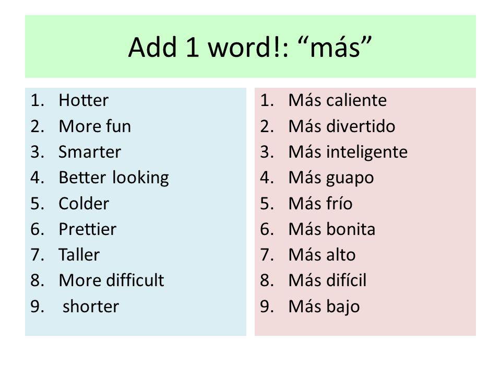
Task: Click on "Más inteligente" text
Action: [348, 152]
